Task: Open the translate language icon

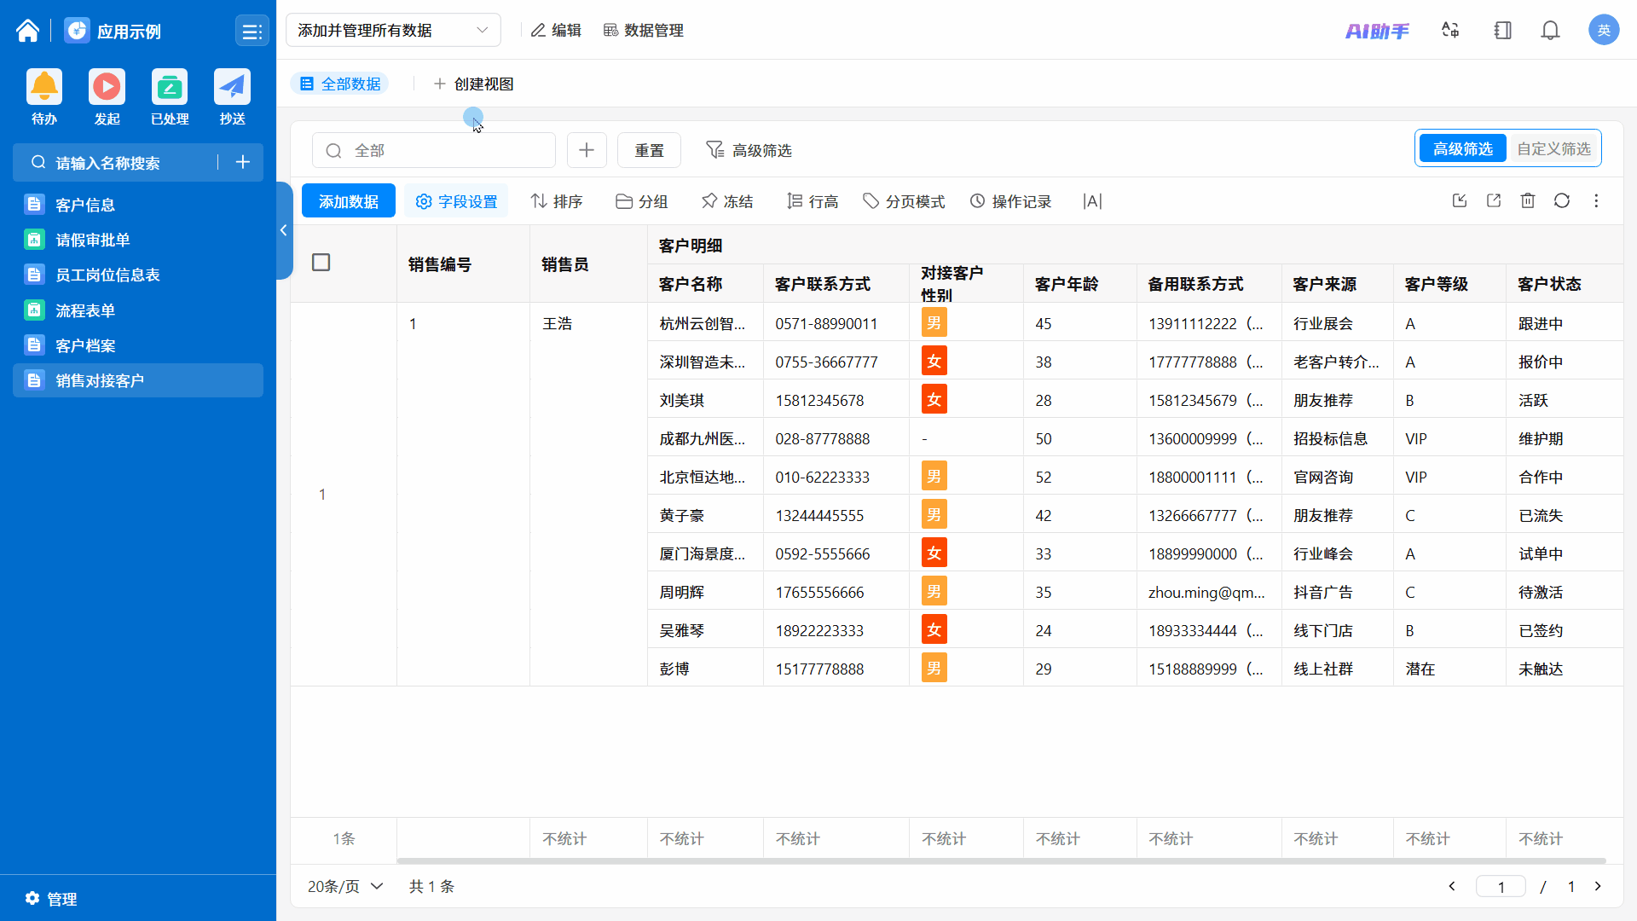Action: tap(1450, 31)
